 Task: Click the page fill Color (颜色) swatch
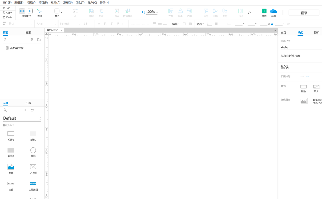[303, 87]
